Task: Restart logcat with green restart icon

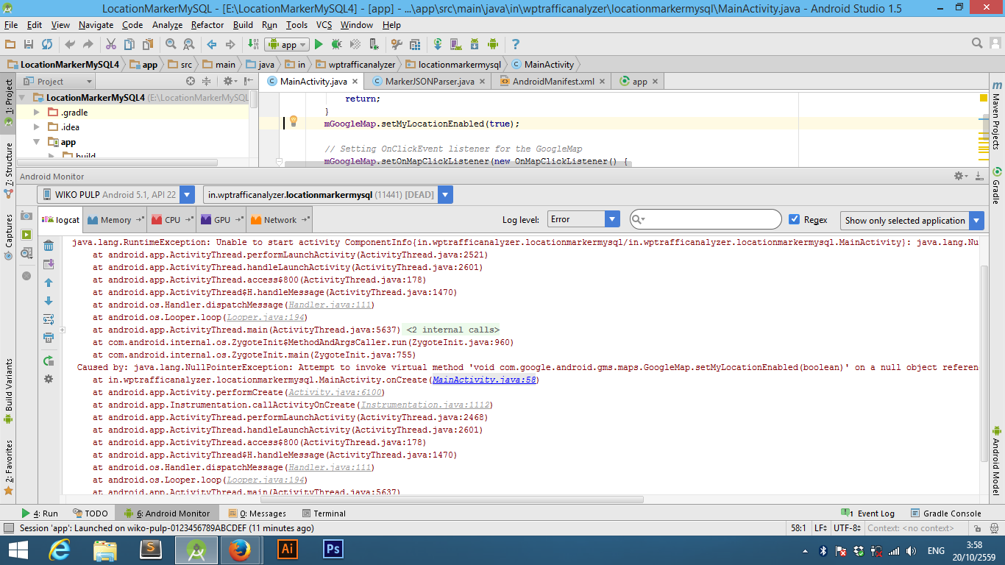Action: point(49,360)
